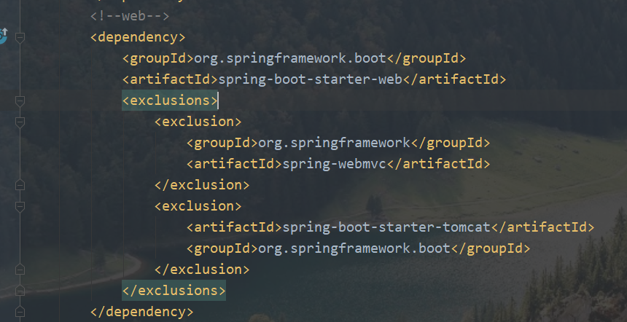Image resolution: width=627 pixels, height=322 pixels.
Task: Click the <exclusion> tag above spring-boot-starter-tomcat
Action: click(x=198, y=206)
